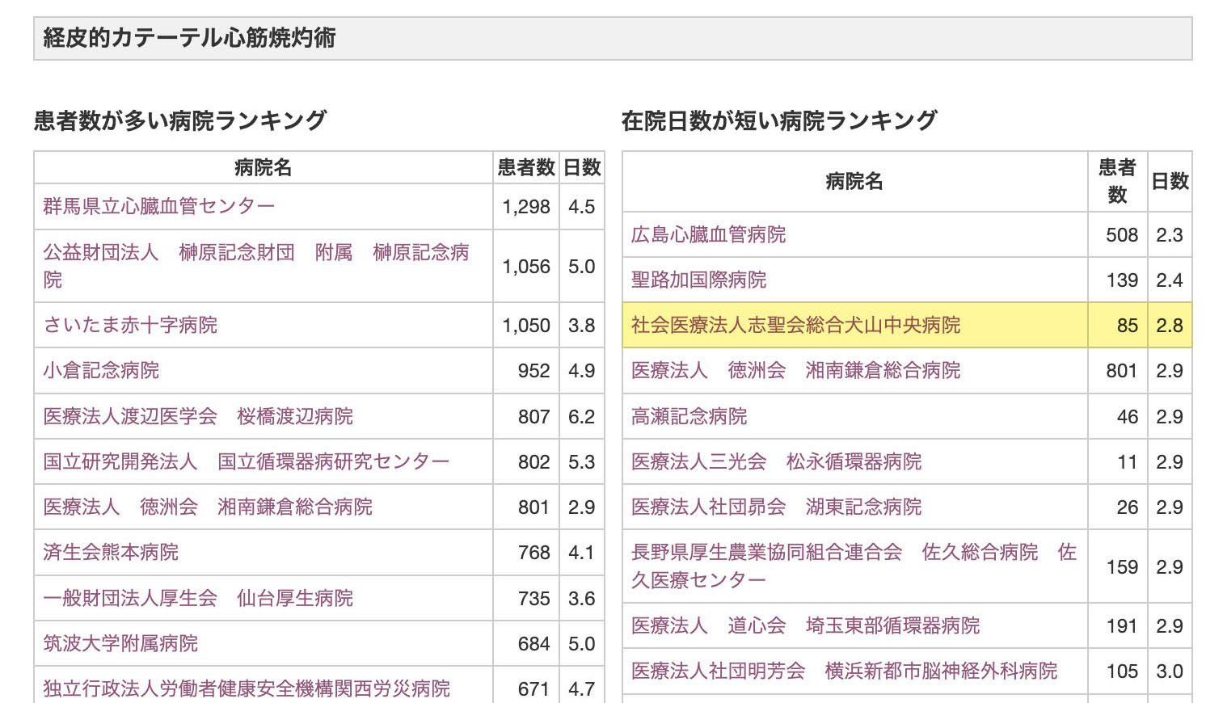Select patient count 139 for 聖路加国際病院

pyautogui.click(x=1118, y=280)
